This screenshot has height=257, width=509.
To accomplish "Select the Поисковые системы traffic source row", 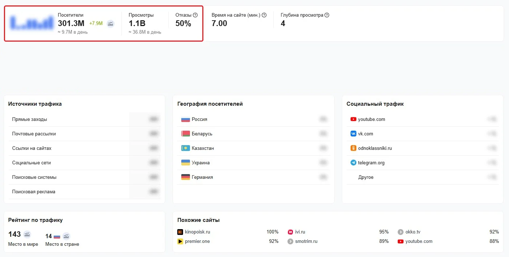I will [84, 177].
